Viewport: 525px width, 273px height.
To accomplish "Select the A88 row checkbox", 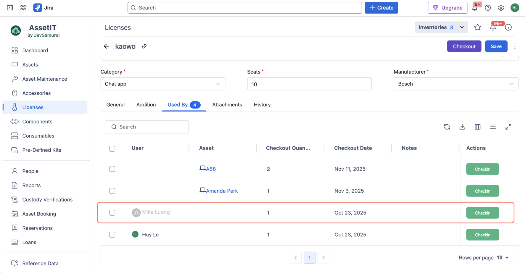I will 112,169.
